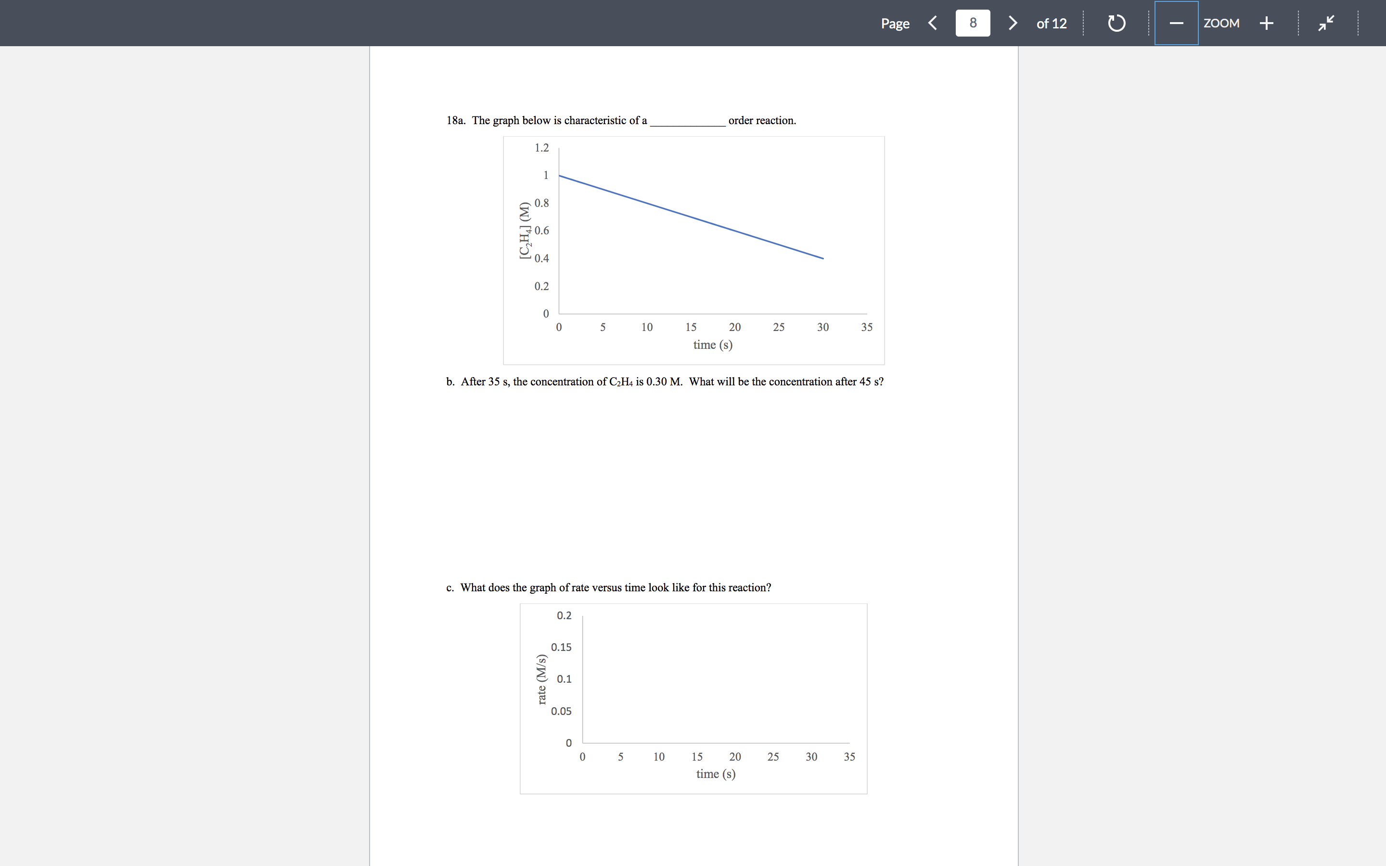Click the part c rate graph question

coord(609,587)
